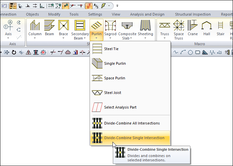The height and width of the screenshot is (166, 233).
Task: Choose Divide-Combine All Intersections
Action: 130,123
